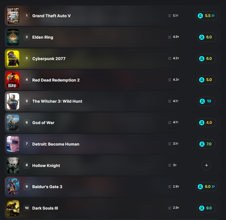The height and width of the screenshot is (220, 226).
Task: Click the rank number 6 badge
Action: pos(27,122)
